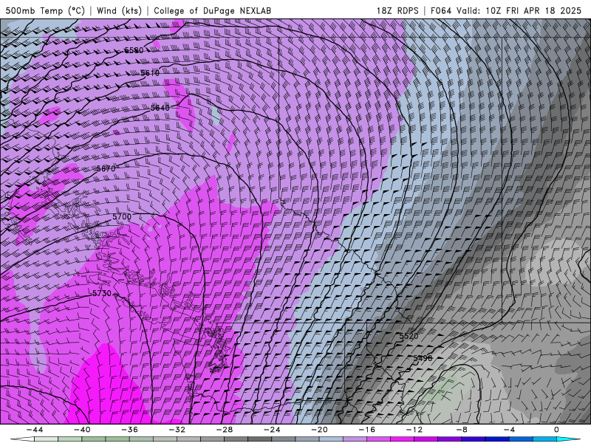Click the 5610 height contour label

click(150, 73)
